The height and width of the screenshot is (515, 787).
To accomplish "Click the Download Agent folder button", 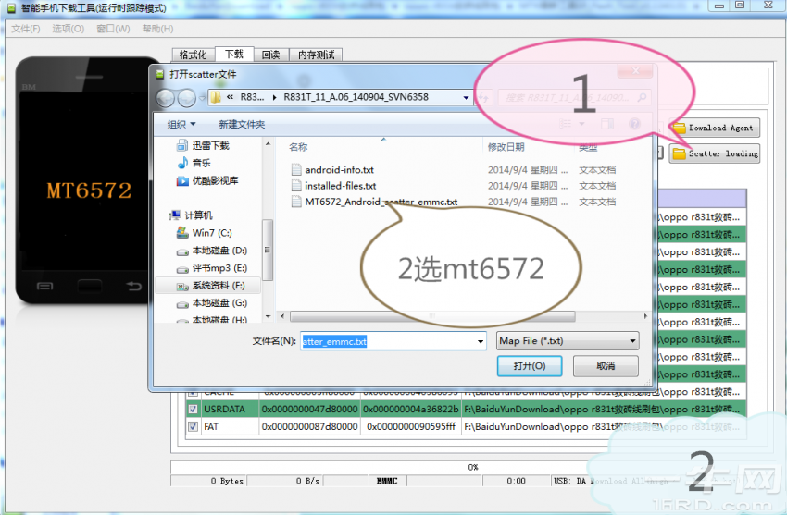I will coord(713,129).
